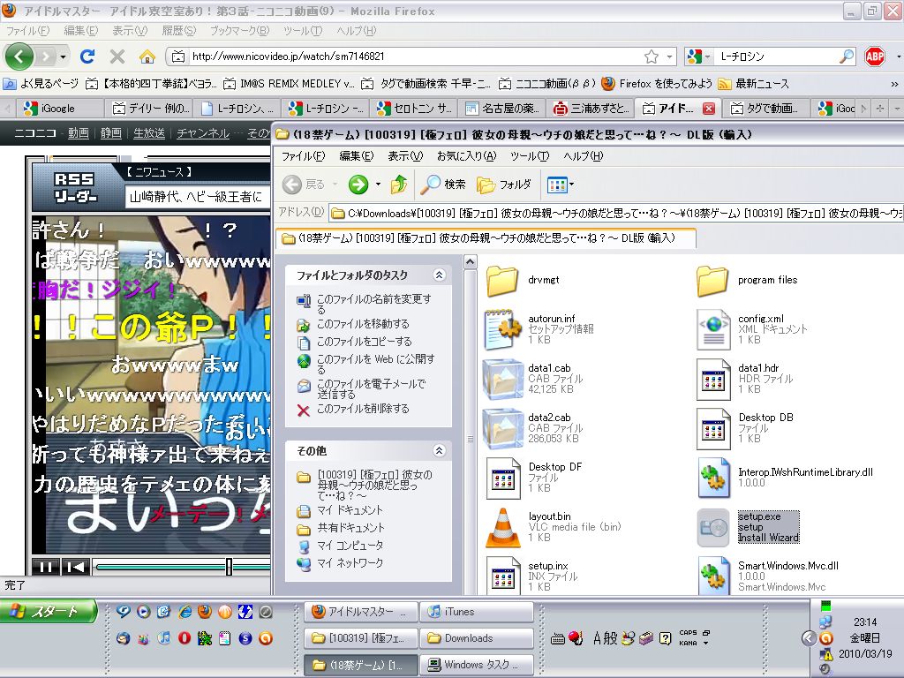904x678 pixels.
Task: Click the Windows スタート button
Action: tap(49, 612)
